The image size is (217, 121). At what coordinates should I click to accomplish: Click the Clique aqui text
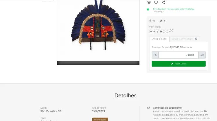(x=158, y=12)
